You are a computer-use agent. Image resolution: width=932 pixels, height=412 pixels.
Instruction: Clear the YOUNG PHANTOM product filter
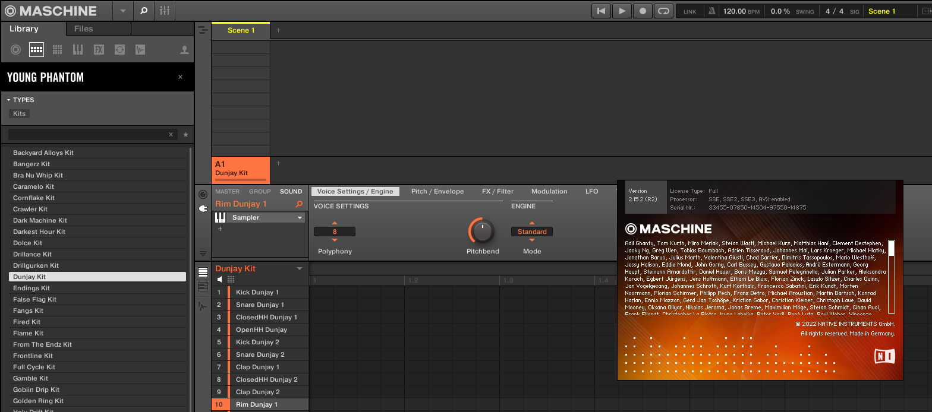pos(181,77)
